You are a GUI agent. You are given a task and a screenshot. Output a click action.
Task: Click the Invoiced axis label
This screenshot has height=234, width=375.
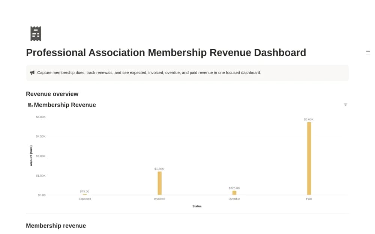point(159,199)
